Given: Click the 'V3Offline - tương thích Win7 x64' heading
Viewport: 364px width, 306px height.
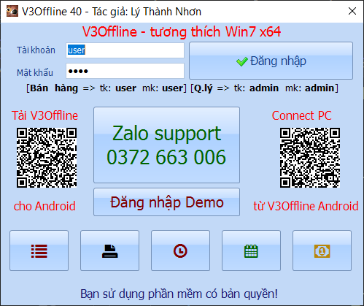Looking at the screenshot, I should click(x=182, y=32).
